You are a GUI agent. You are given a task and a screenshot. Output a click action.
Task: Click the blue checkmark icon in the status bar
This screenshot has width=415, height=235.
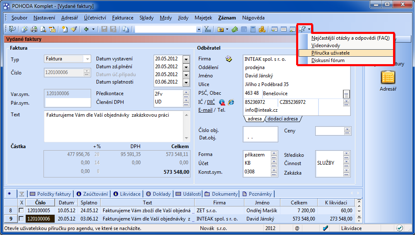(326, 228)
